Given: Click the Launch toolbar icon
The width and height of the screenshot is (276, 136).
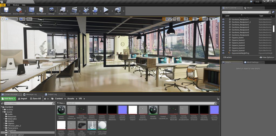Looking at the screenshot, I should pos(118,11).
